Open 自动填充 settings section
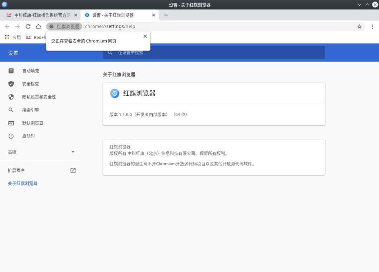The width and height of the screenshot is (379, 272). tap(31, 71)
